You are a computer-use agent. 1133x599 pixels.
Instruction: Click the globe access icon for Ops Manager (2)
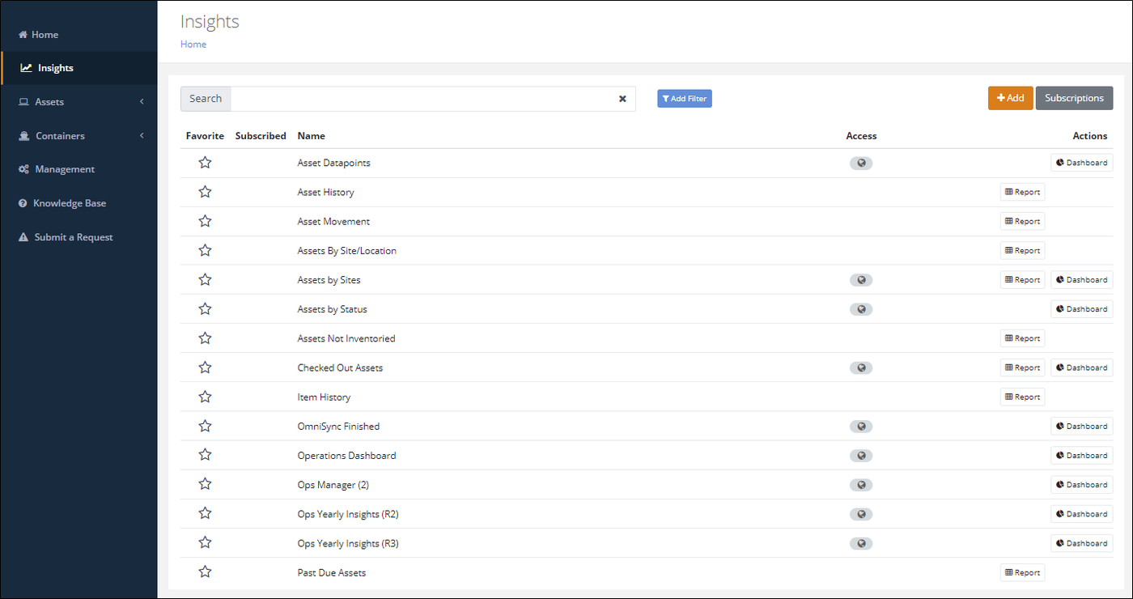coord(861,485)
